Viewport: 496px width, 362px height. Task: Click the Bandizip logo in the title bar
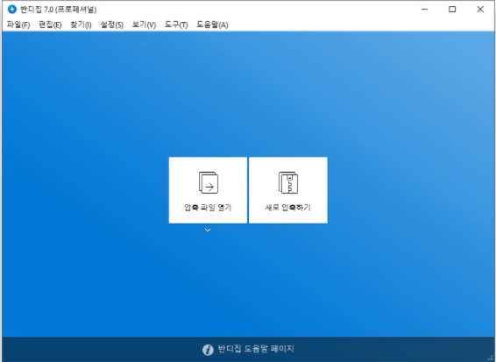tap(12, 9)
